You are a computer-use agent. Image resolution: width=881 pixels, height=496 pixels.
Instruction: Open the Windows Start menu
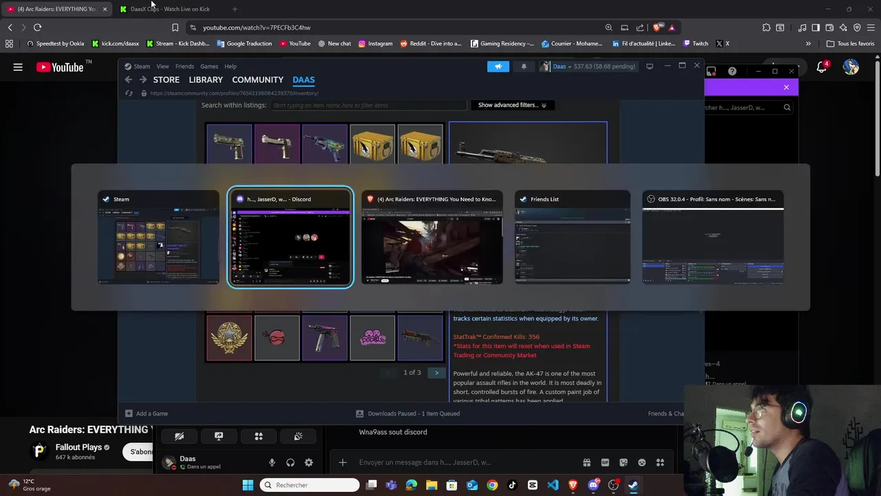pyautogui.click(x=248, y=485)
